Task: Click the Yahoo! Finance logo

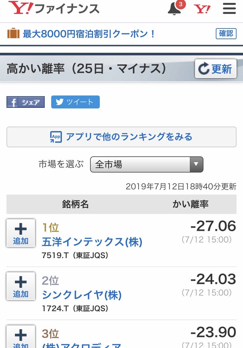Action: coord(54,8)
